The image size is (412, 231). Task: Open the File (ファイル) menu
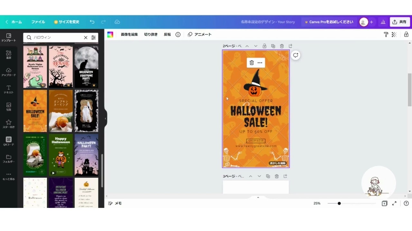[x=38, y=22]
